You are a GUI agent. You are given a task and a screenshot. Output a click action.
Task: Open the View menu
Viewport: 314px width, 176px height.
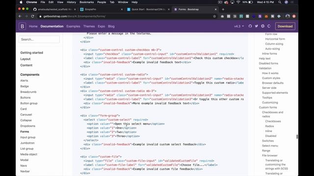click(x=60, y=2)
